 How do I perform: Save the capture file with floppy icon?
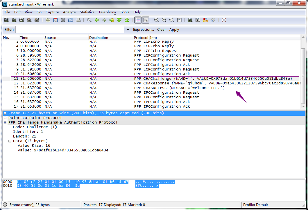click(x=55, y=20)
